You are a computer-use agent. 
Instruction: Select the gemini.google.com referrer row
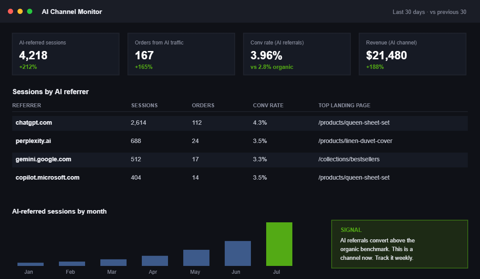[240, 160]
